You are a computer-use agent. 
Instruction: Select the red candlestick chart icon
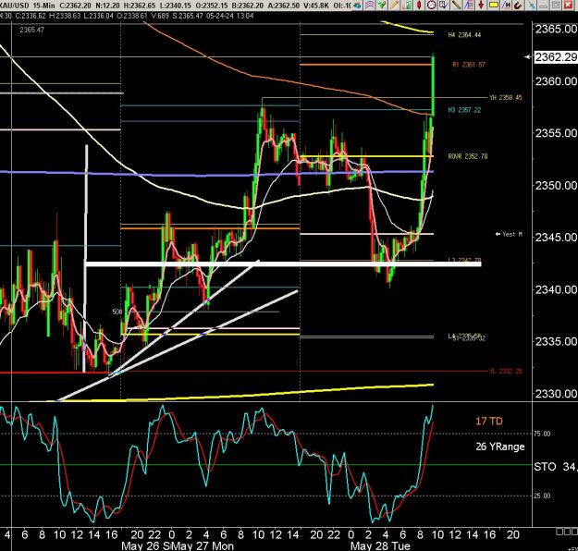click(419, 6)
